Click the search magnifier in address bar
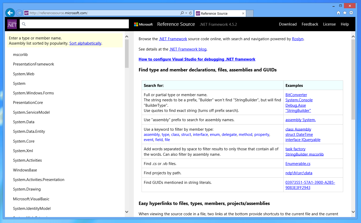The width and height of the screenshot is (361, 223). 182,13
